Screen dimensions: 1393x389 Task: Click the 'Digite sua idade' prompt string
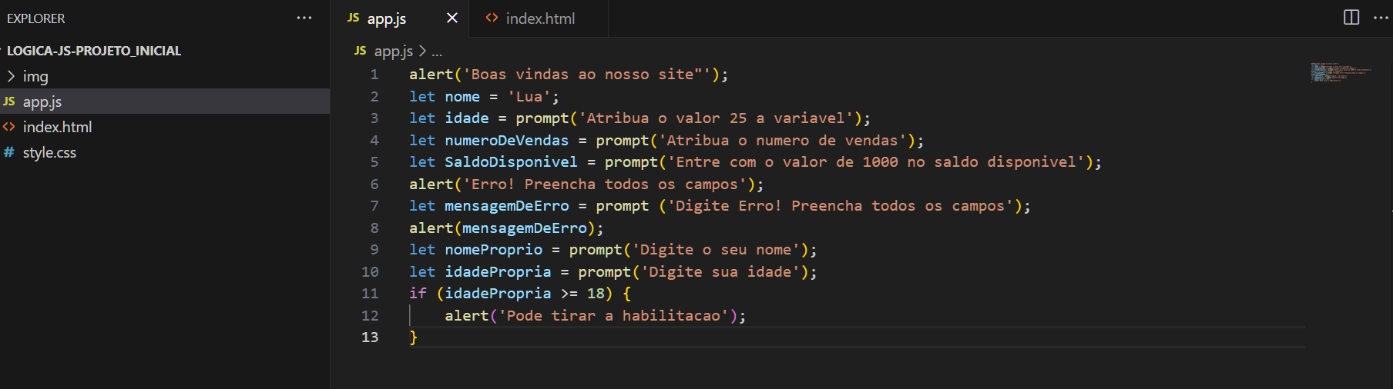[x=720, y=272]
